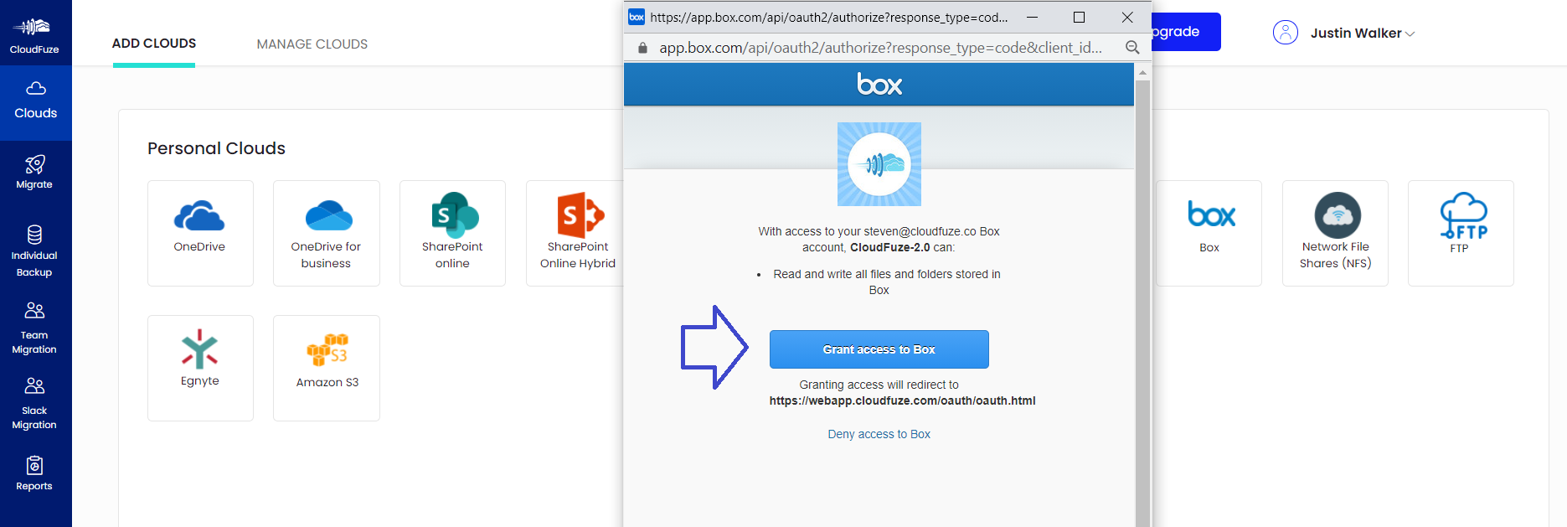Open Individual Backup in sidebar
The height and width of the screenshot is (527, 1567).
click(x=34, y=251)
